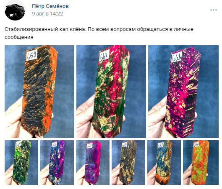
Task: Click the second line of text 'сообщения'
Action: [19, 37]
